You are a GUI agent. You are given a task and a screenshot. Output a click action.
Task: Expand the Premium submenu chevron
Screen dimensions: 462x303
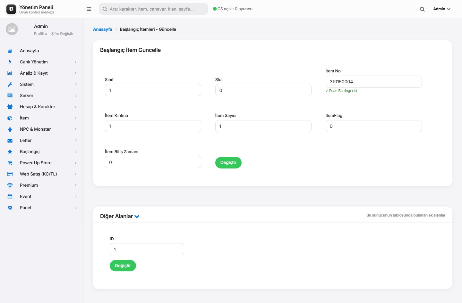[76, 185]
